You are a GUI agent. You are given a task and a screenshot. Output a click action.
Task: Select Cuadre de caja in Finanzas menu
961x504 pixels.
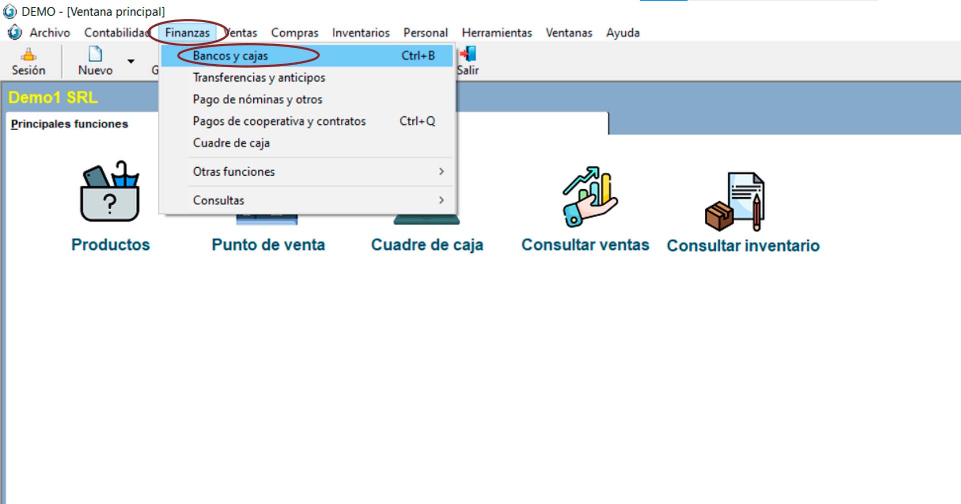click(231, 143)
